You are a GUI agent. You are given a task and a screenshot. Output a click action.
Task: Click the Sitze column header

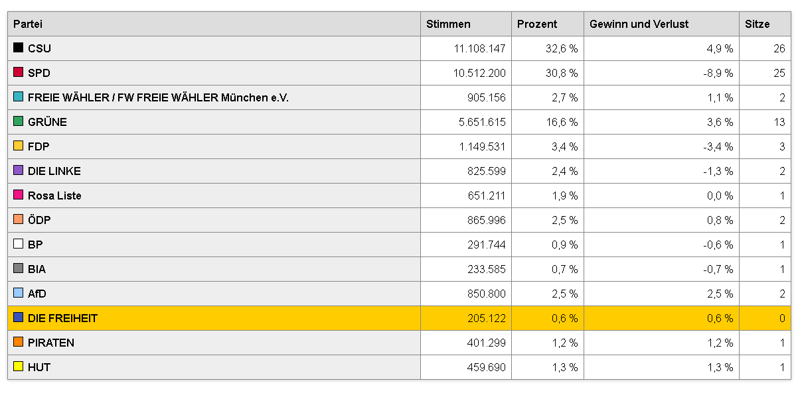tap(757, 24)
